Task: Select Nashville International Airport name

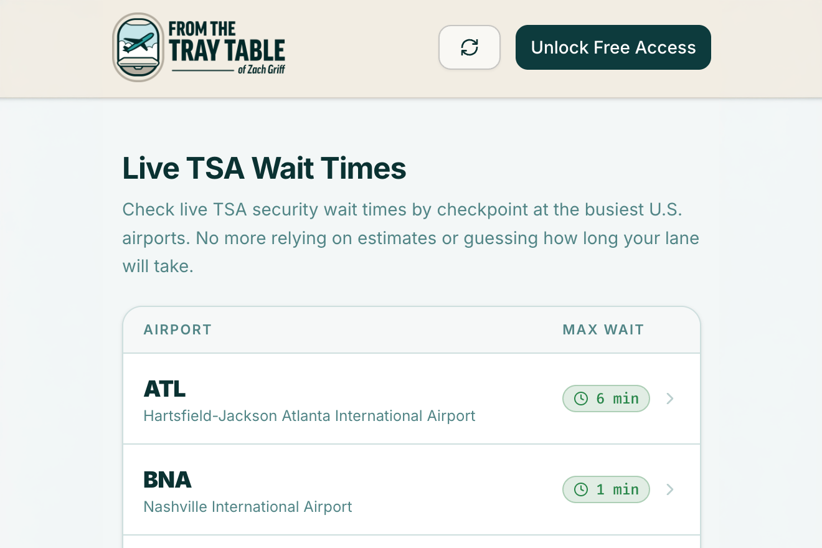Action: point(247,507)
